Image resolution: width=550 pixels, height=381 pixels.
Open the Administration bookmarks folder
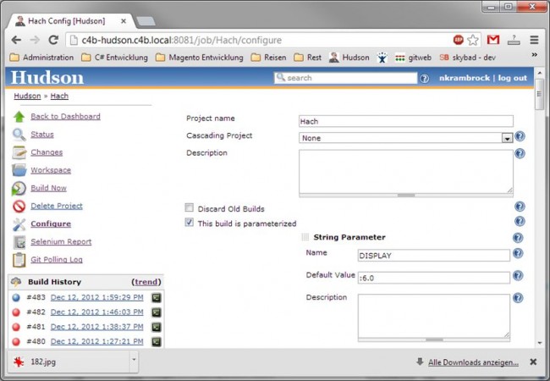(x=41, y=58)
